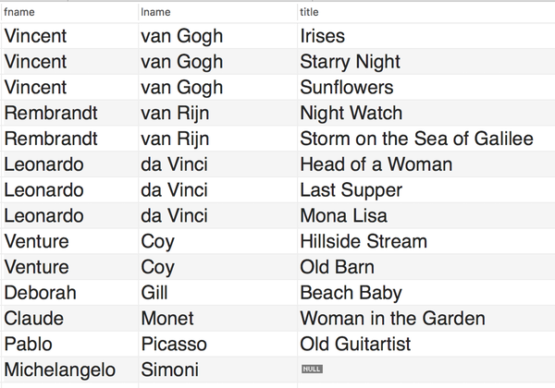Viewport: 555px width, 388px height.
Task: Click the Last Supper cell
Action: (x=351, y=190)
